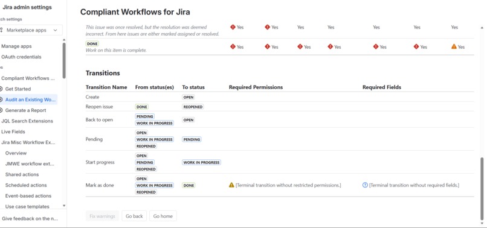
Task: Open Manage apps in sidebar
Action: tap(16, 46)
